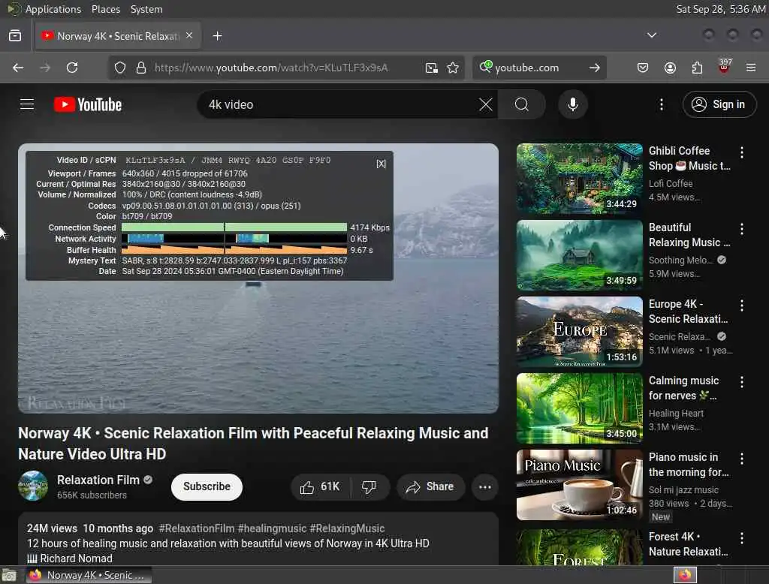Dislike the video
The width and height of the screenshot is (769, 584).
[369, 487]
